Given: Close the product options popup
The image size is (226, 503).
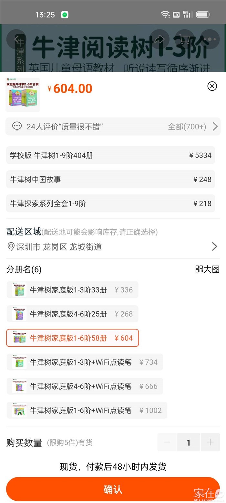Looking at the screenshot, I should (212, 86).
